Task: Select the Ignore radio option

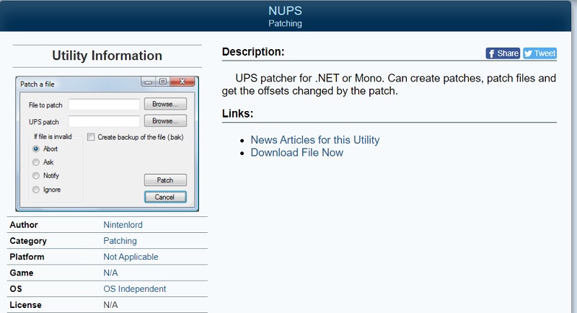Action: (x=35, y=190)
